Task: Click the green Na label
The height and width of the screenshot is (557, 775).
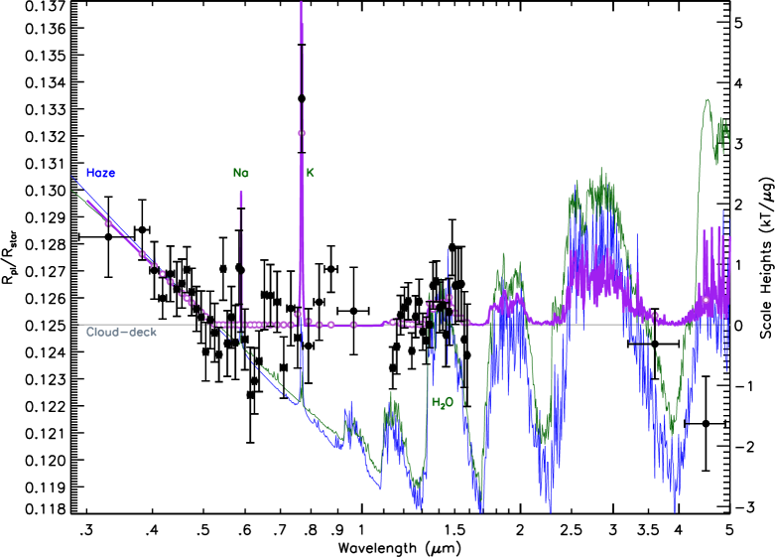Action: pos(241,173)
